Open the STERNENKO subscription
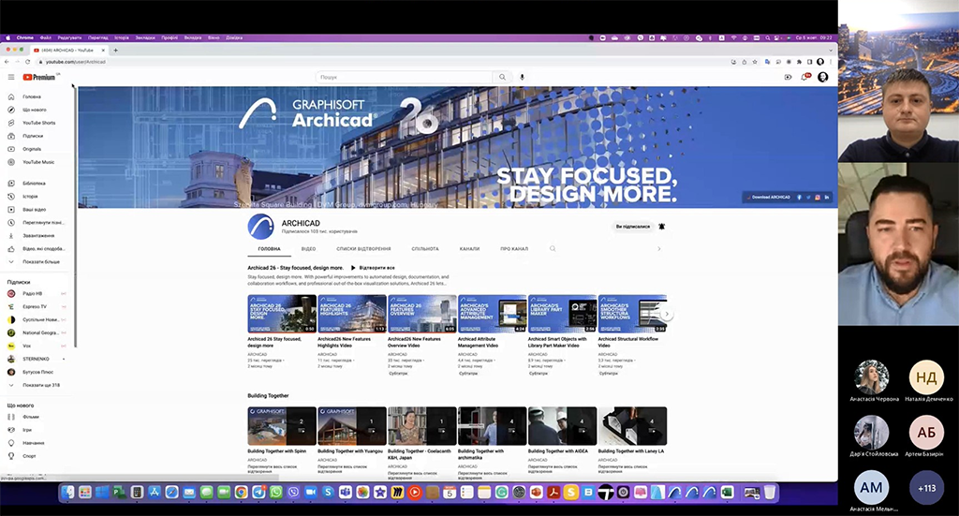The height and width of the screenshot is (516, 959). 37,359
